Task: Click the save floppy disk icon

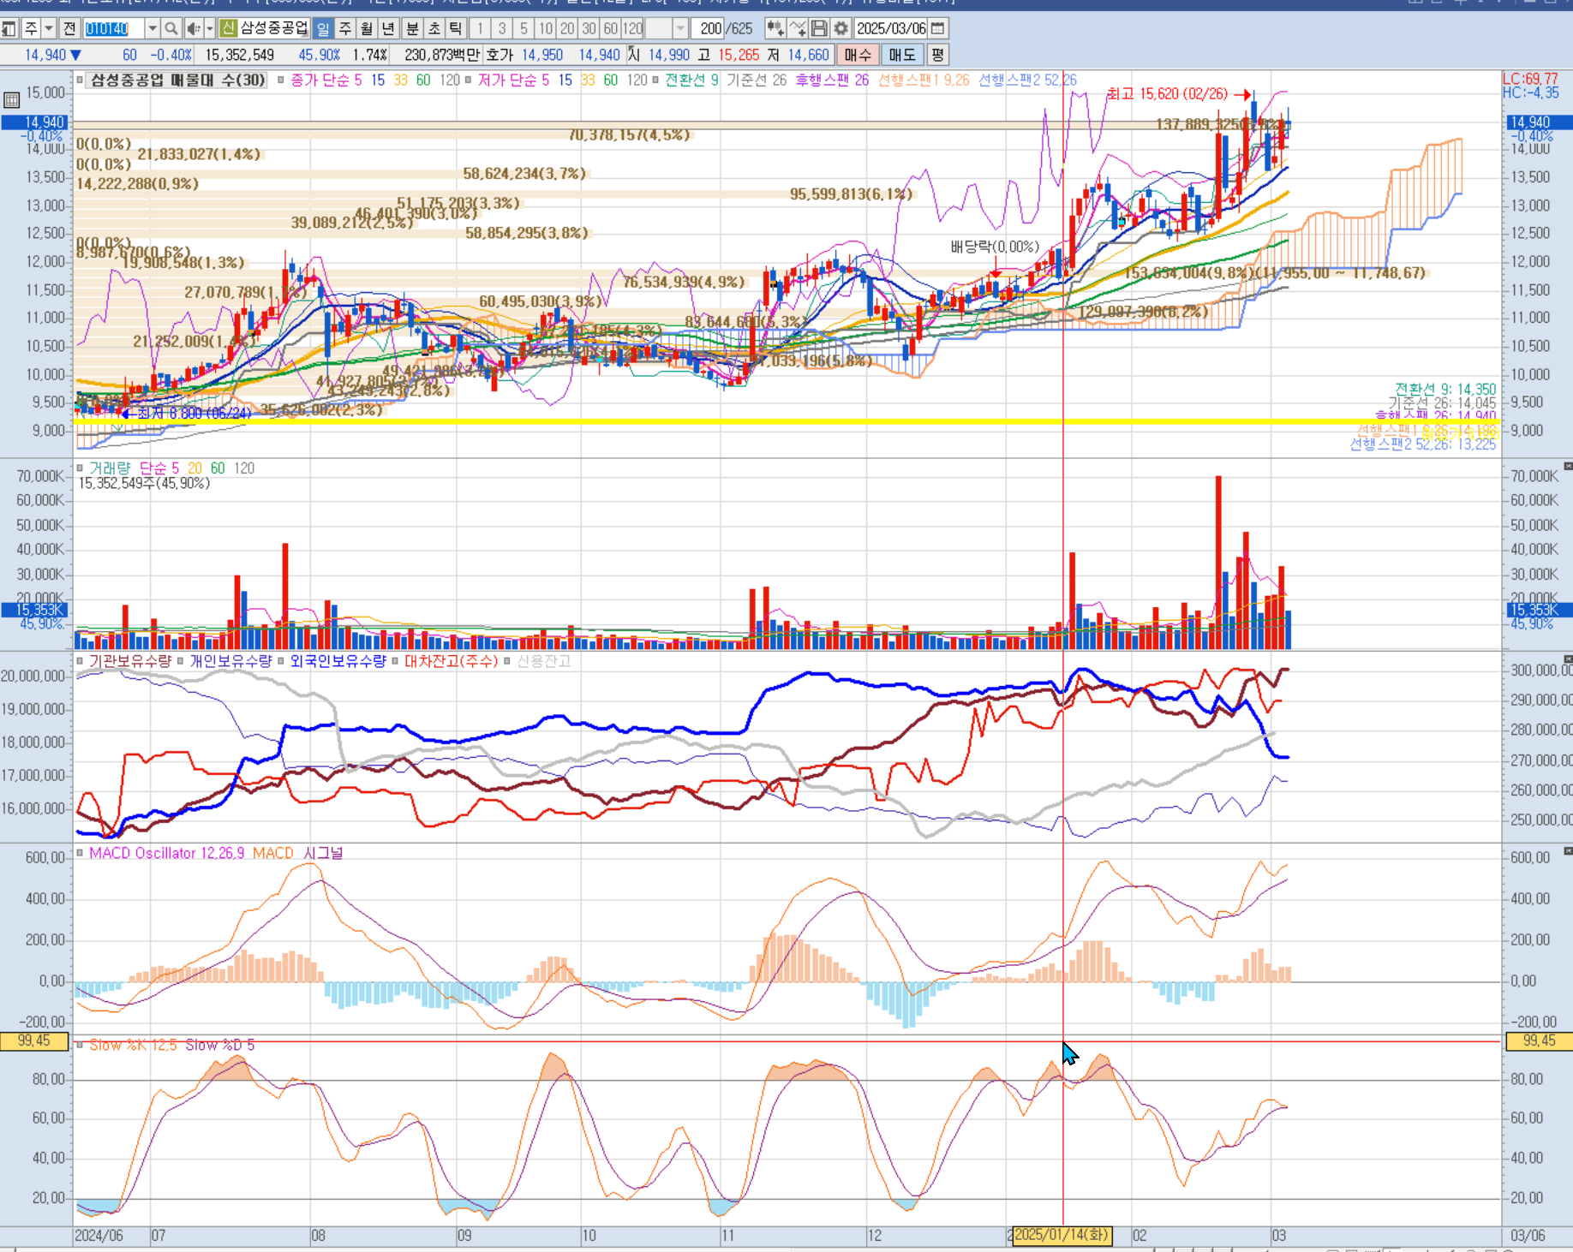Action: pyautogui.click(x=819, y=28)
